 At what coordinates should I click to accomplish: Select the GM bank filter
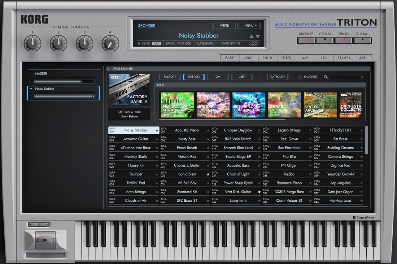pyautogui.click(x=218, y=77)
